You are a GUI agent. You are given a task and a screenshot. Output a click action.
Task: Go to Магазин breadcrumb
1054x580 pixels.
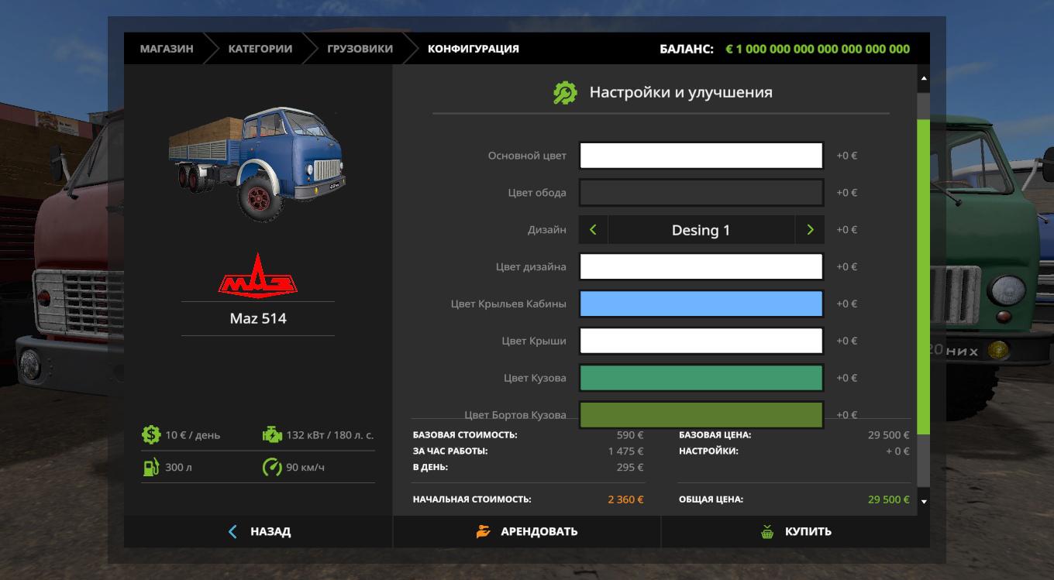click(x=167, y=49)
